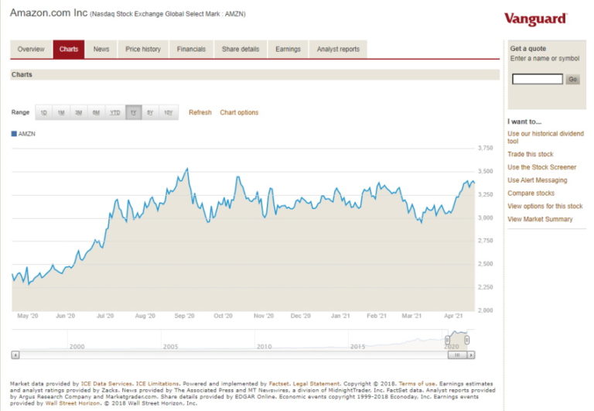
Task: Click Compare stocks link
Action: [x=531, y=194]
